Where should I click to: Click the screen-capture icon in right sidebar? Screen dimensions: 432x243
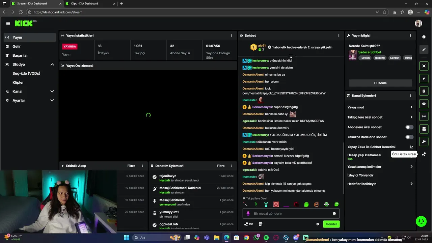tap(424, 66)
